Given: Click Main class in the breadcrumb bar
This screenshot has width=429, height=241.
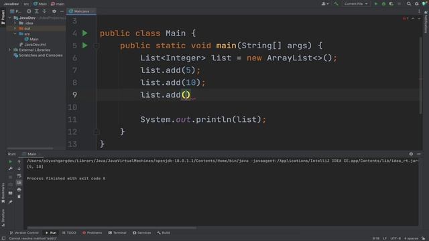Looking at the screenshot, I should pyautogui.click(x=40, y=4).
